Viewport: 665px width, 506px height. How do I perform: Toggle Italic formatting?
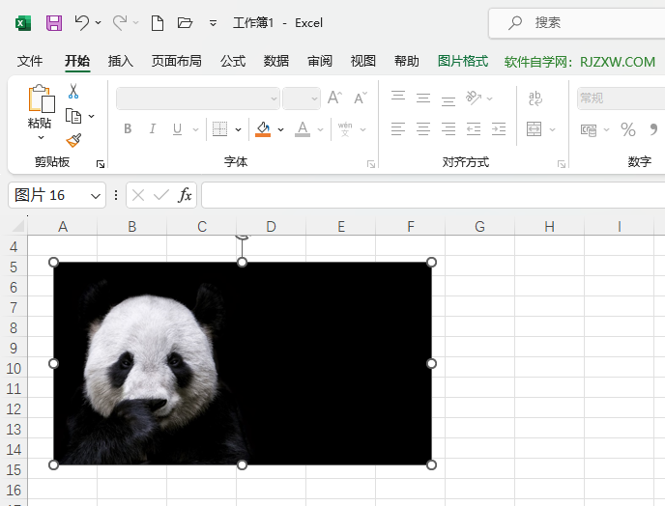pyautogui.click(x=153, y=128)
